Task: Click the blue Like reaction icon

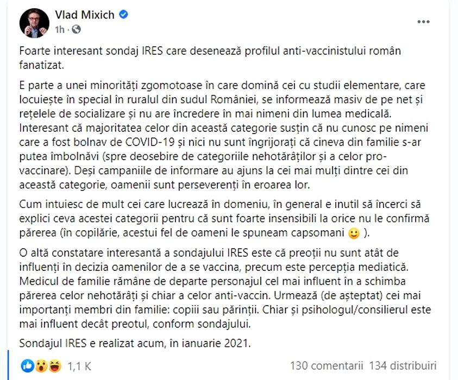Action: (28, 366)
